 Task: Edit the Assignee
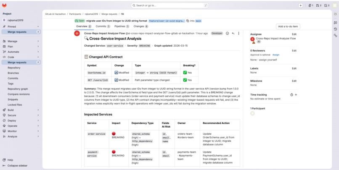click(x=294, y=34)
